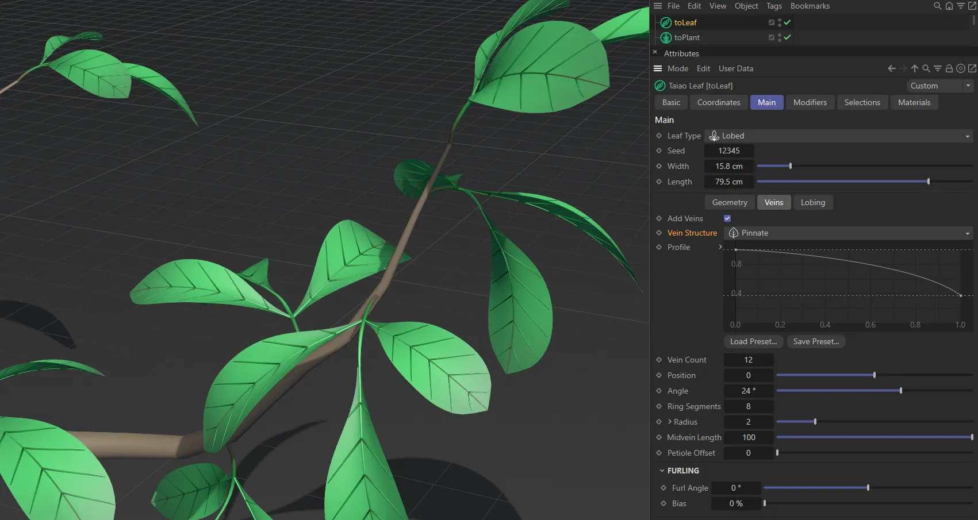This screenshot has width=978, height=520.
Task: Collapse the FURLING section
Action: tap(662, 470)
